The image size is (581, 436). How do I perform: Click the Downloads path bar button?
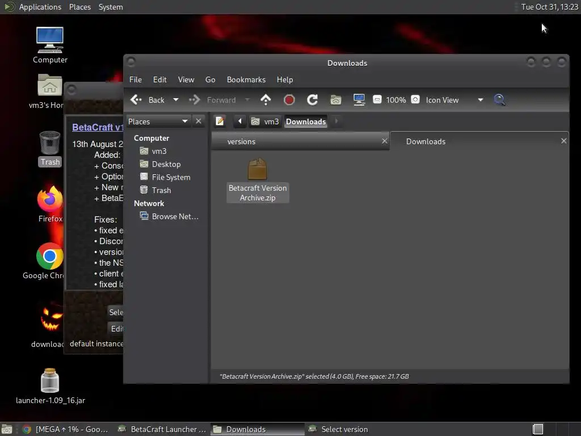point(306,121)
